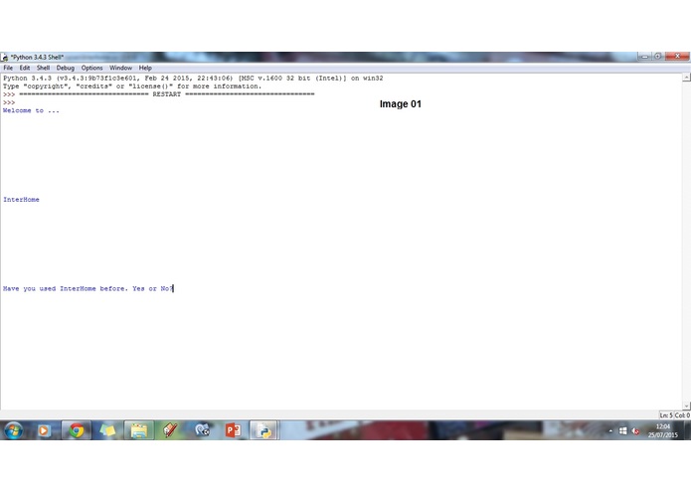Open the Edit menu
Screen dimensions: 691x491
25,68
